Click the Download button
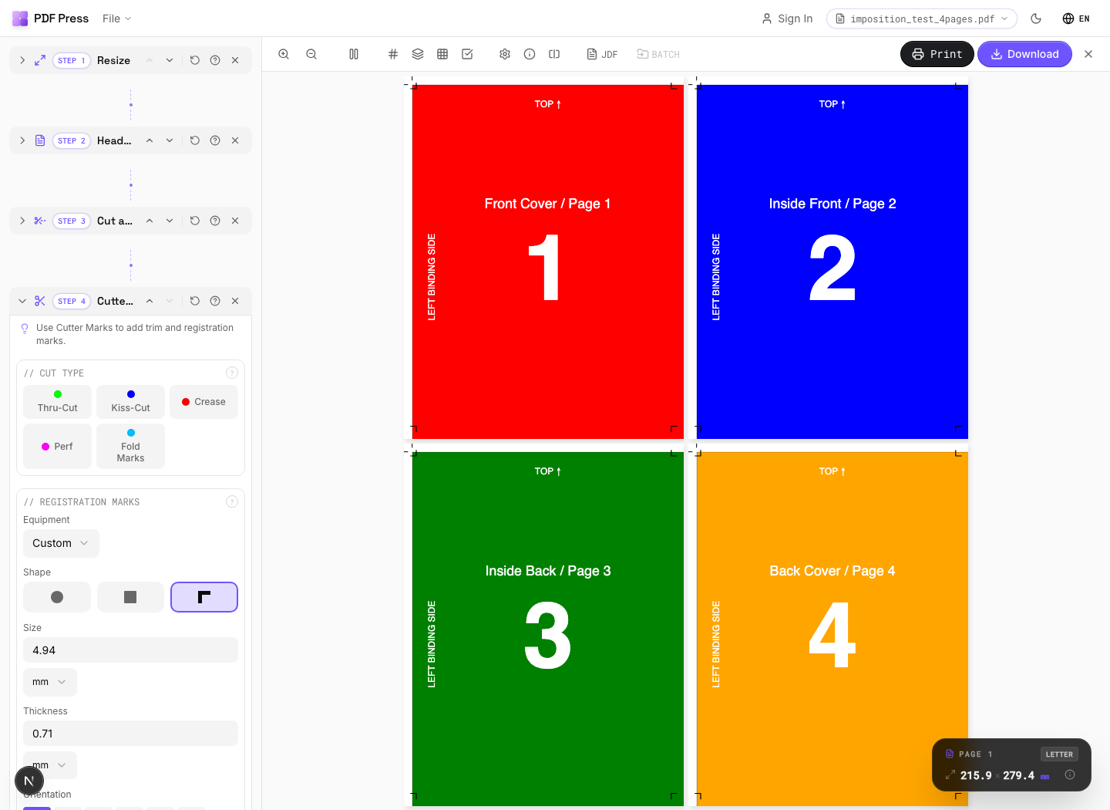This screenshot has width=1110, height=810. click(x=1024, y=54)
